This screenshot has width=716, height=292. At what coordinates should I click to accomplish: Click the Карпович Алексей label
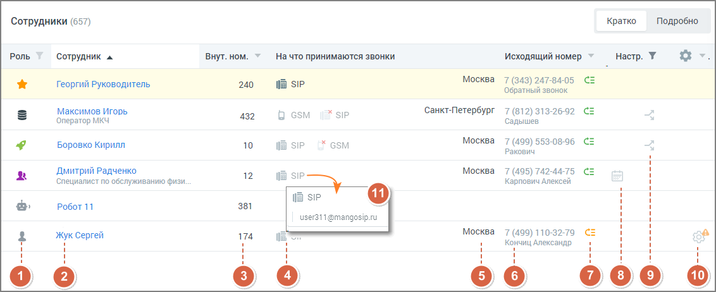point(538,182)
